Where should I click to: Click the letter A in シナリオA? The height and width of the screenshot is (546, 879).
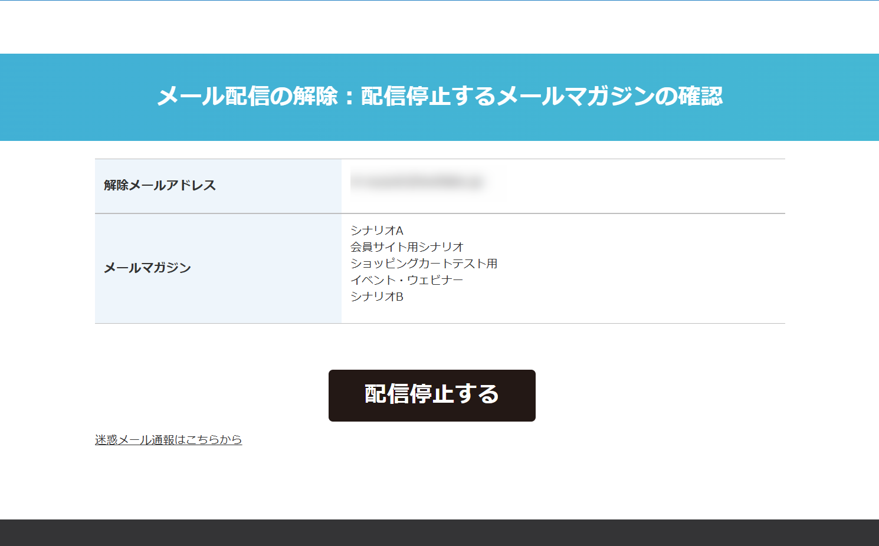point(399,231)
